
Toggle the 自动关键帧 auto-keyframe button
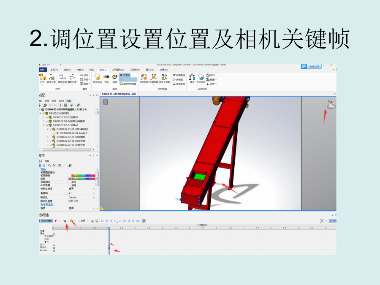(x=46, y=221)
